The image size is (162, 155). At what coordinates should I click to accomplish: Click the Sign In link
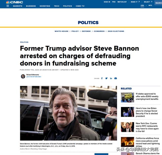[x=107, y=2]
